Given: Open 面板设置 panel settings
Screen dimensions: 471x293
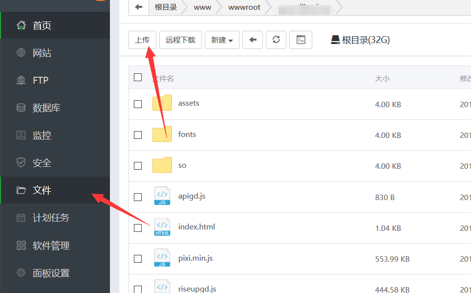Looking at the screenshot, I should [55, 273].
